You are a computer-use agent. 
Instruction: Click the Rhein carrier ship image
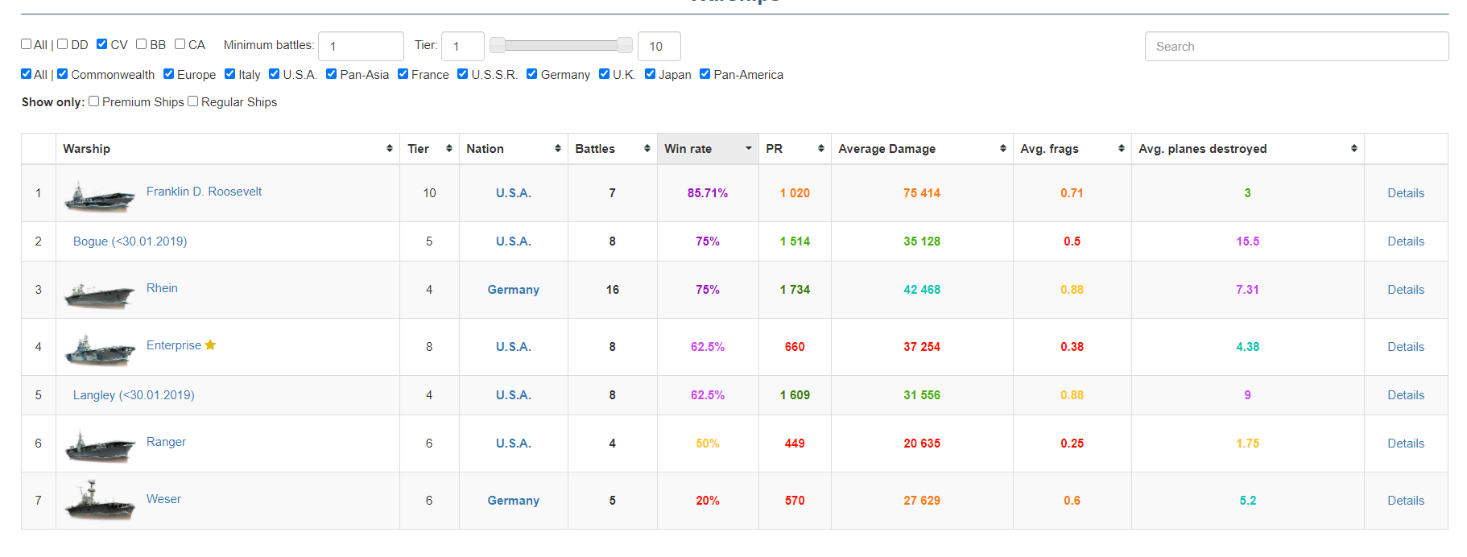pyautogui.click(x=99, y=295)
